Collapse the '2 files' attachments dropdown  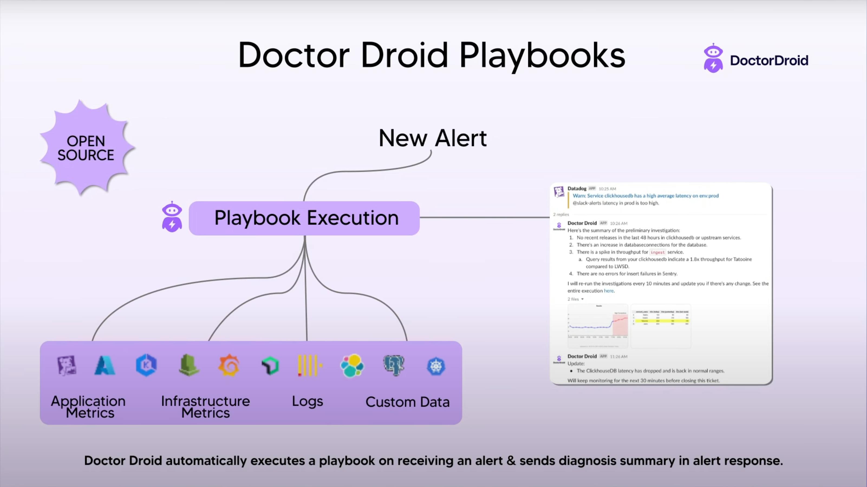(x=576, y=299)
